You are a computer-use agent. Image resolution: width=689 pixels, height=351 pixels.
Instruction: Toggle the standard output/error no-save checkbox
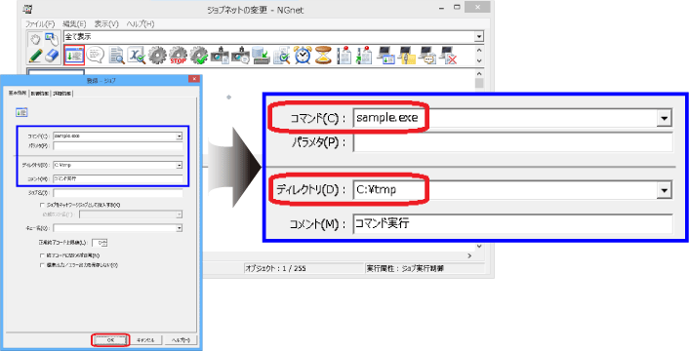[43, 265]
